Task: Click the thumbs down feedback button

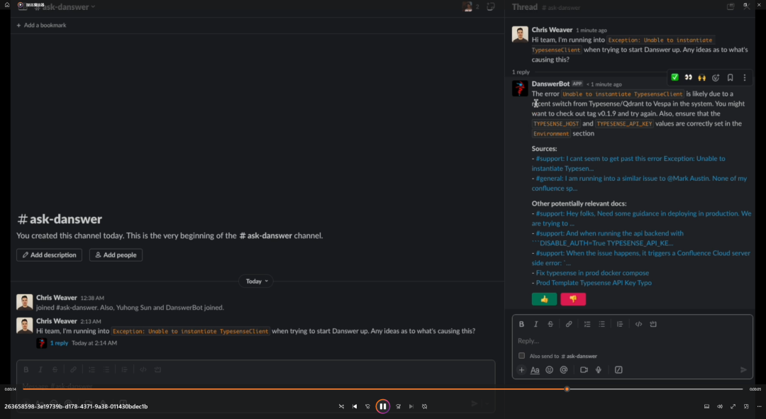Action: 573,299
